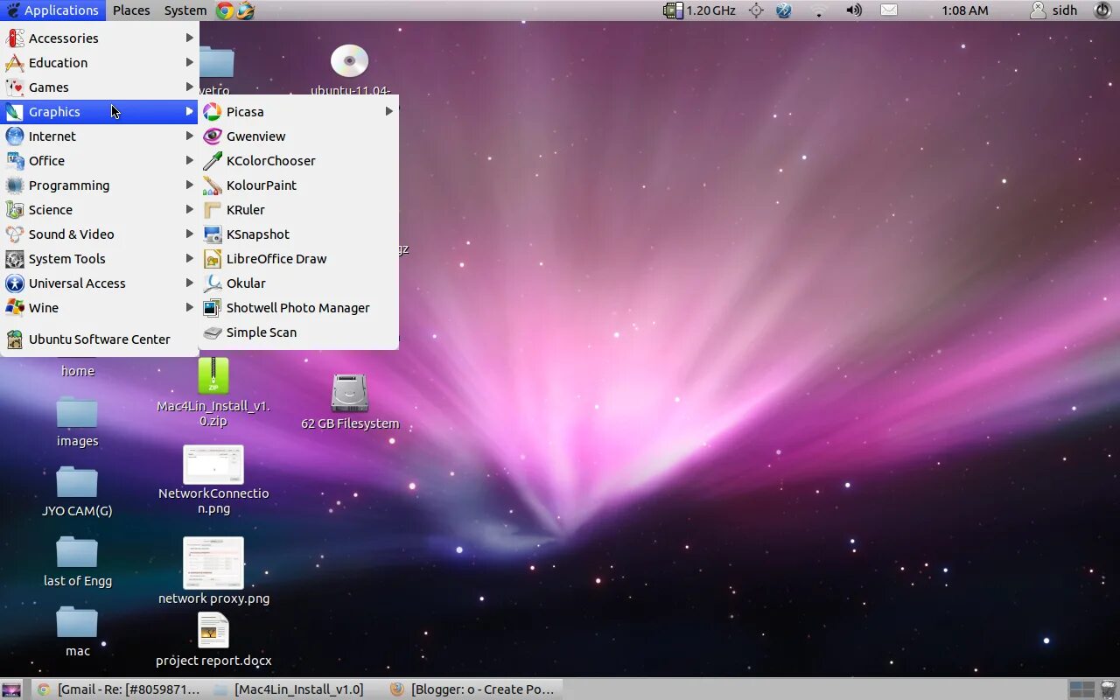This screenshot has width=1120, height=700.
Task: Expand the Programming submenu arrow
Action: [x=189, y=185]
